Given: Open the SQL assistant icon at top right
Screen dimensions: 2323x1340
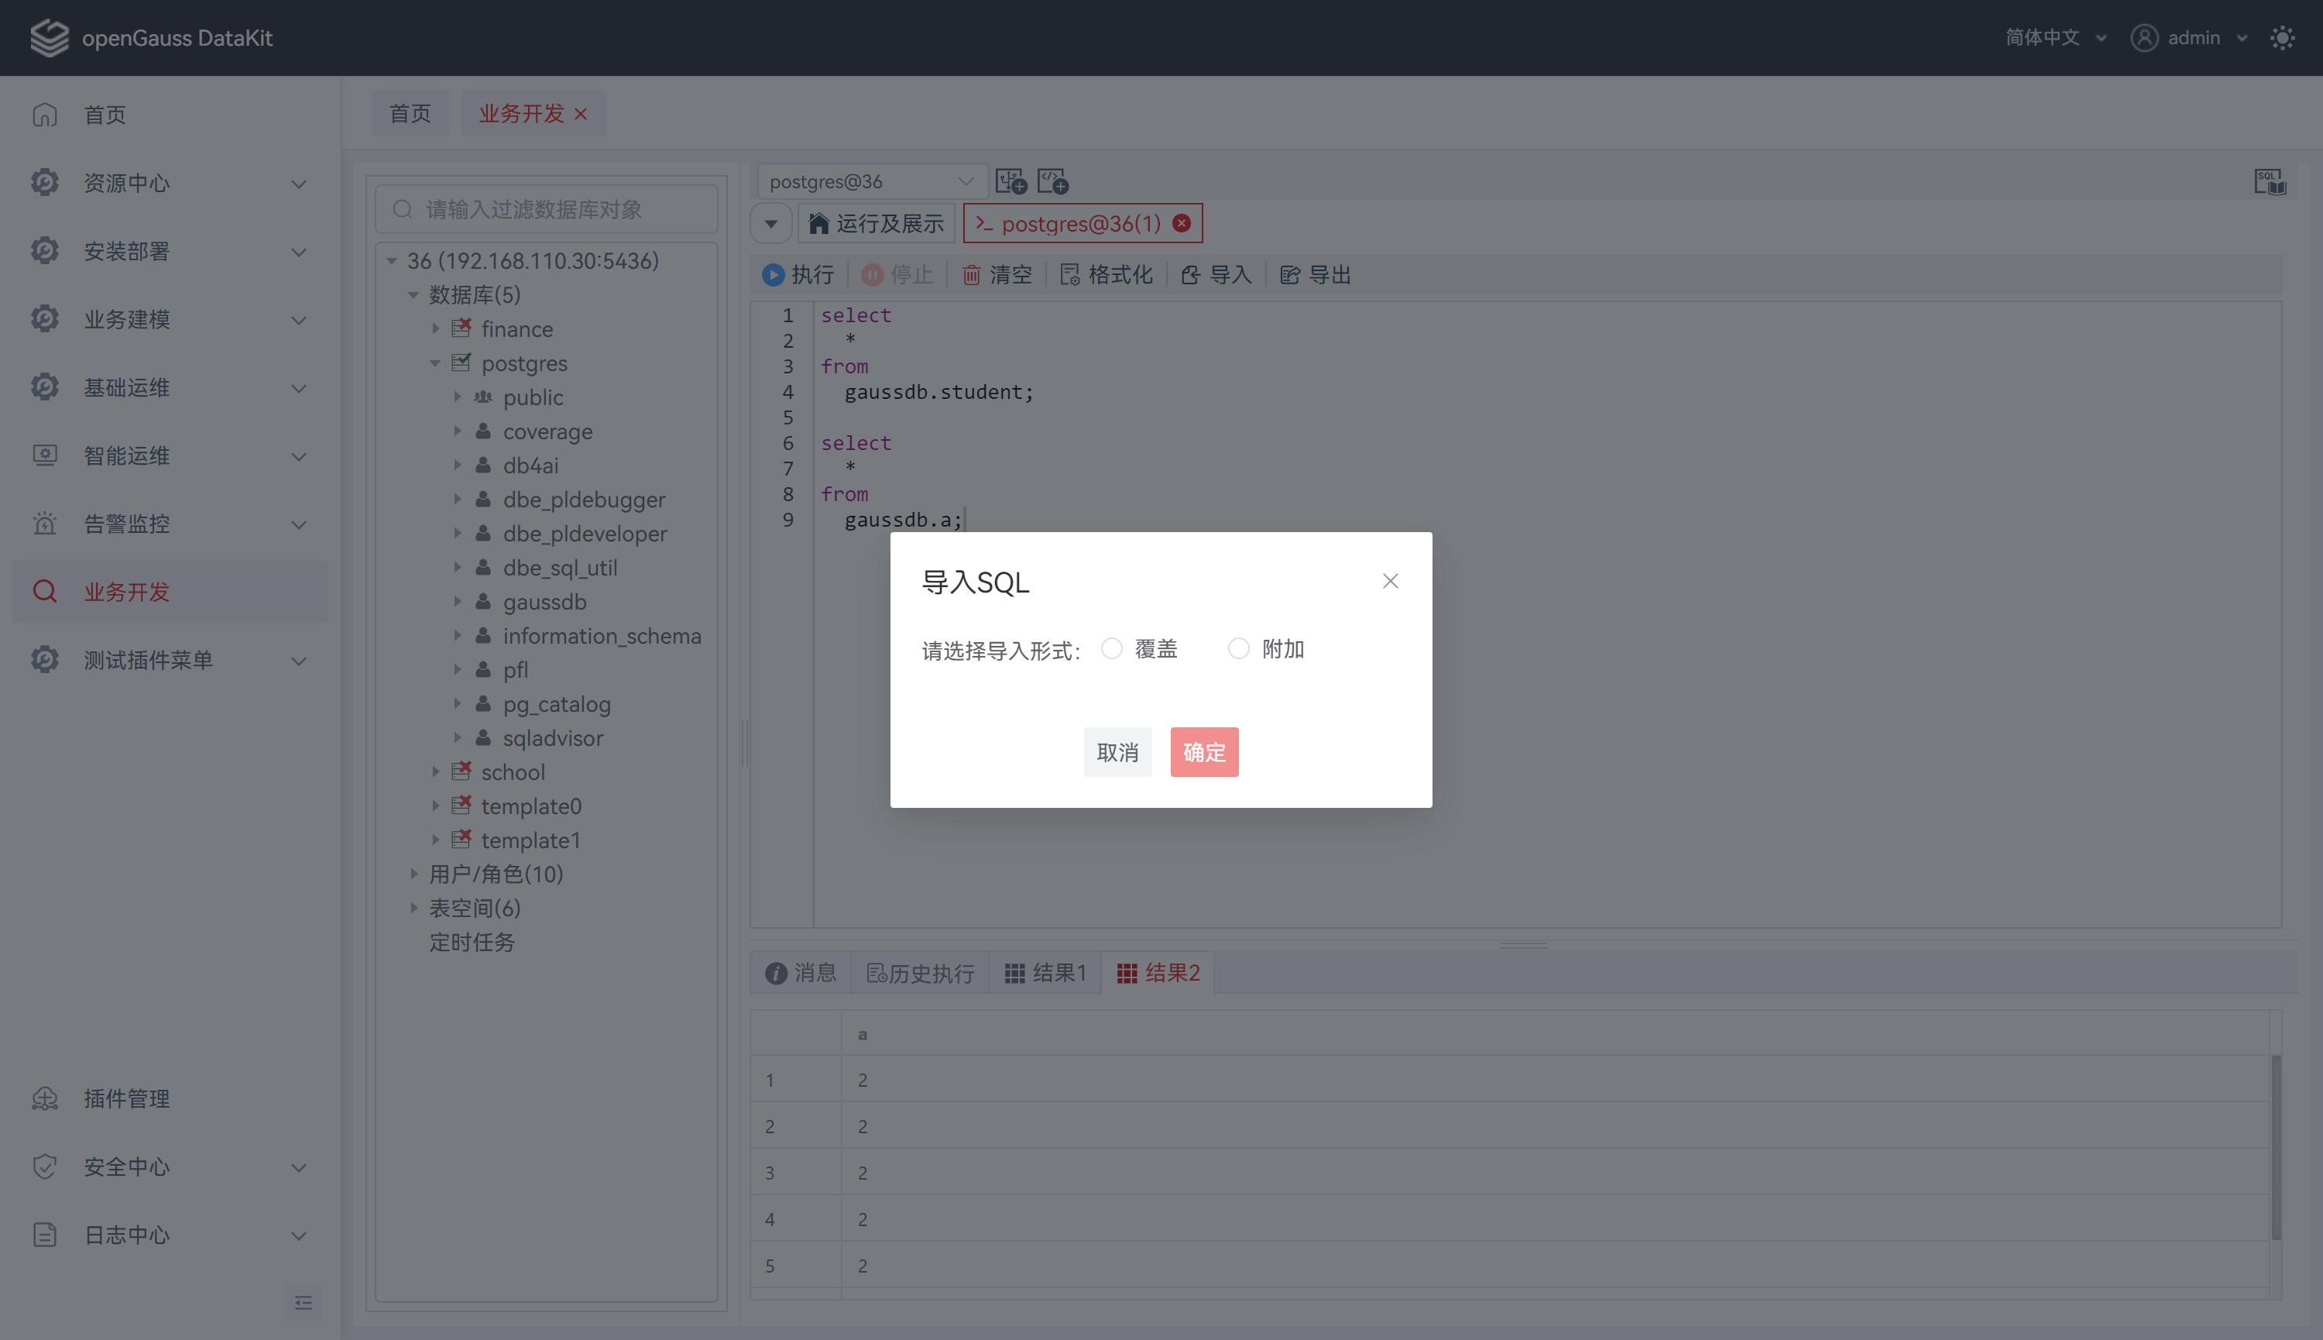Looking at the screenshot, I should [x=2270, y=181].
